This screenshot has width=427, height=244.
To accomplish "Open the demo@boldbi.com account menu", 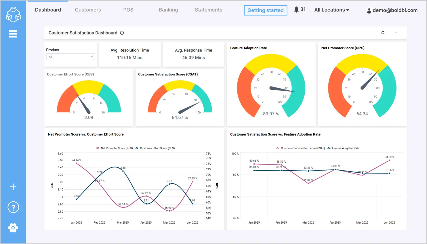I will (392, 10).
